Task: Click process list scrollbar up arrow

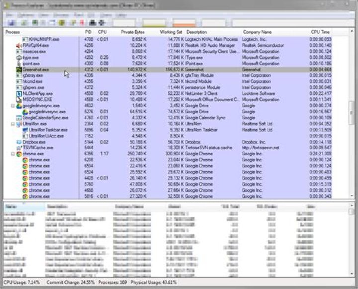Action: point(352,31)
